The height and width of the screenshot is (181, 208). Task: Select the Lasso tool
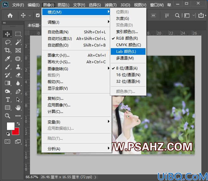pos(8,42)
